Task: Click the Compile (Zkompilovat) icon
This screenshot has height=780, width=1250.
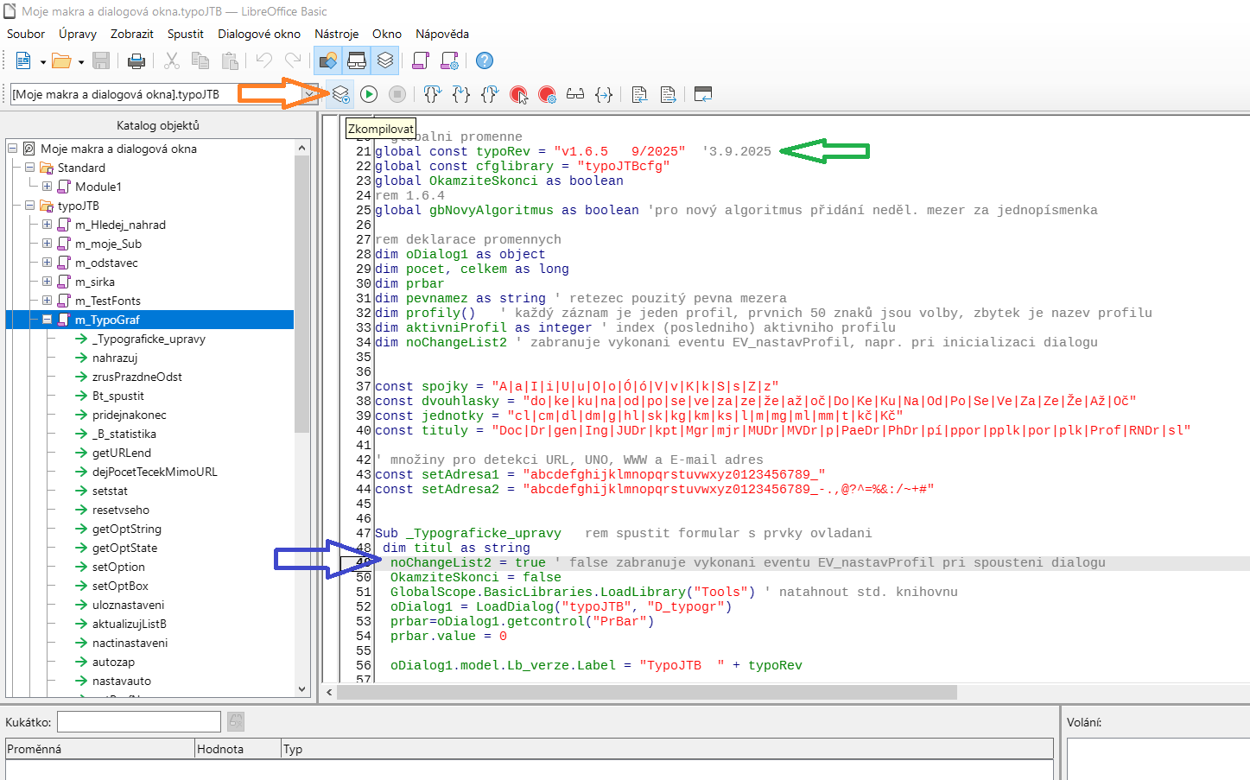Action: pos(340,94)
